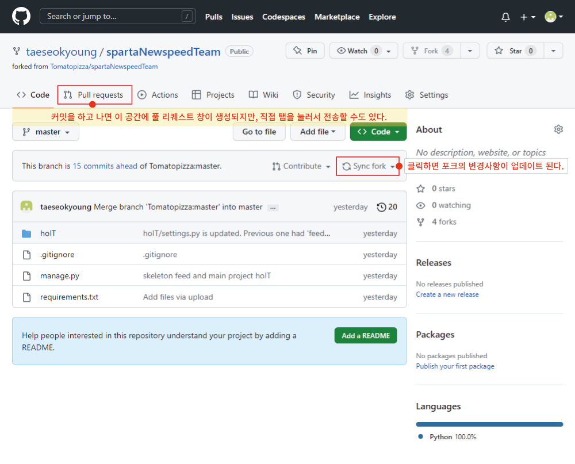The height and width of the screenshot is (464, 575).
Task: Click the commit author avatar
Action: click(26, 206)
